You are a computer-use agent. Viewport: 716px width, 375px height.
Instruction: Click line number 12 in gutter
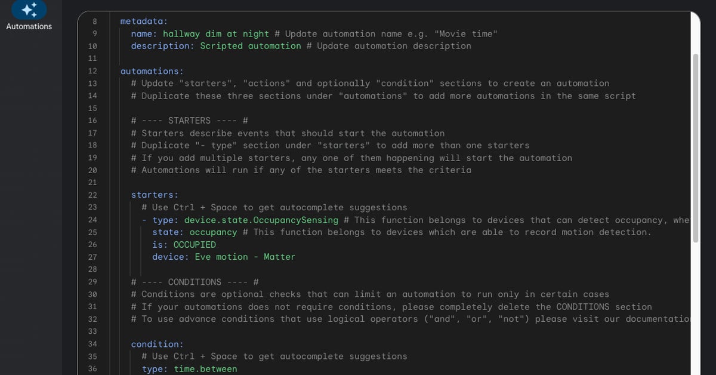click(92, 71)
